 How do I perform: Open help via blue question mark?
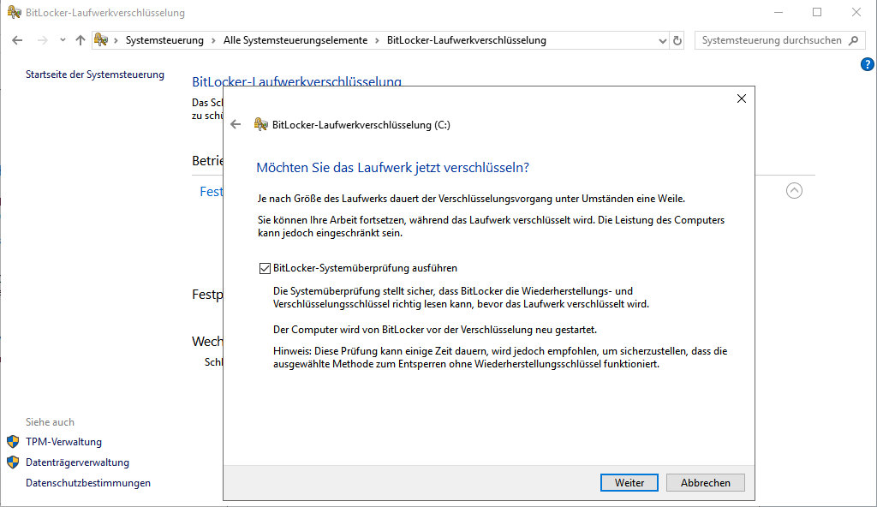point(867,64)
